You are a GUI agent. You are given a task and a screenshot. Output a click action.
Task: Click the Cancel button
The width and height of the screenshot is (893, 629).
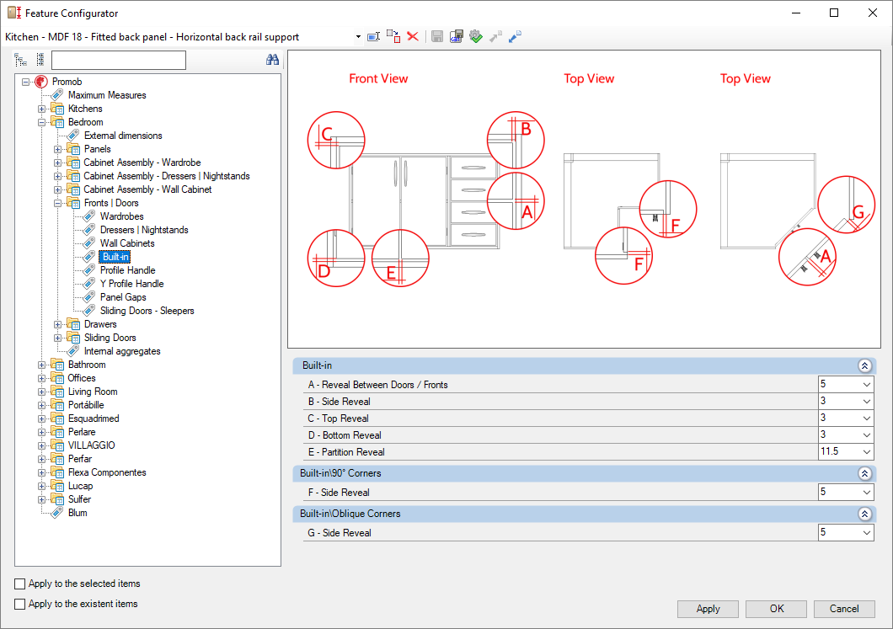[844, 609]
